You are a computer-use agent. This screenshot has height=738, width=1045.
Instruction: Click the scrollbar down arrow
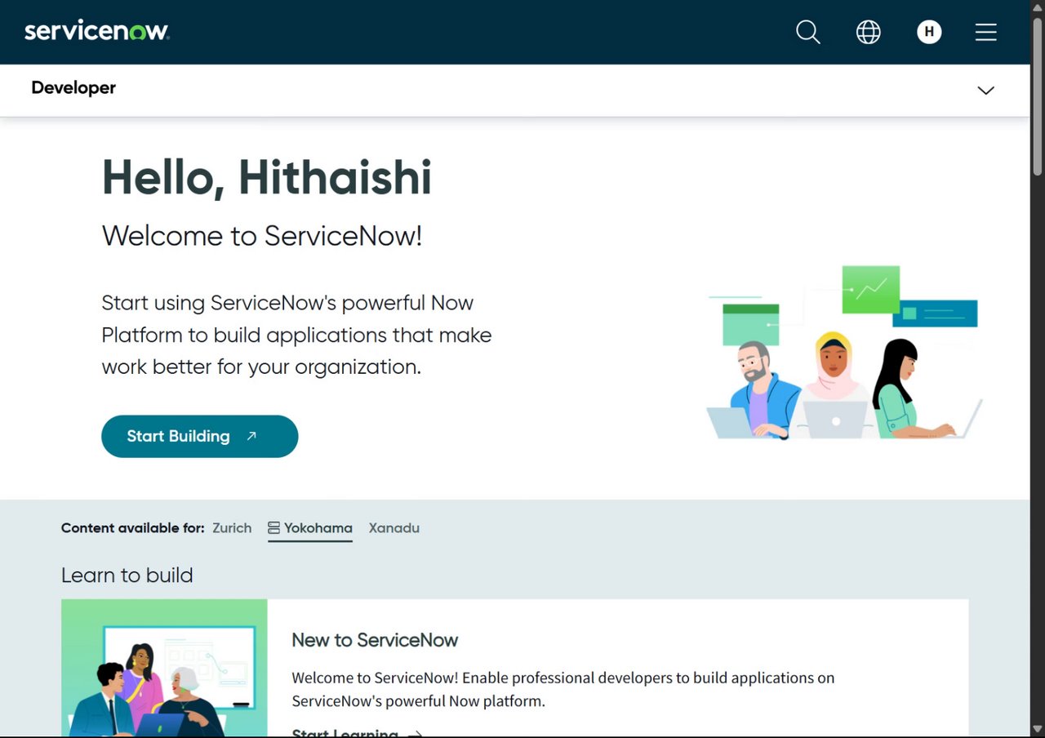tap(1038, 730)
